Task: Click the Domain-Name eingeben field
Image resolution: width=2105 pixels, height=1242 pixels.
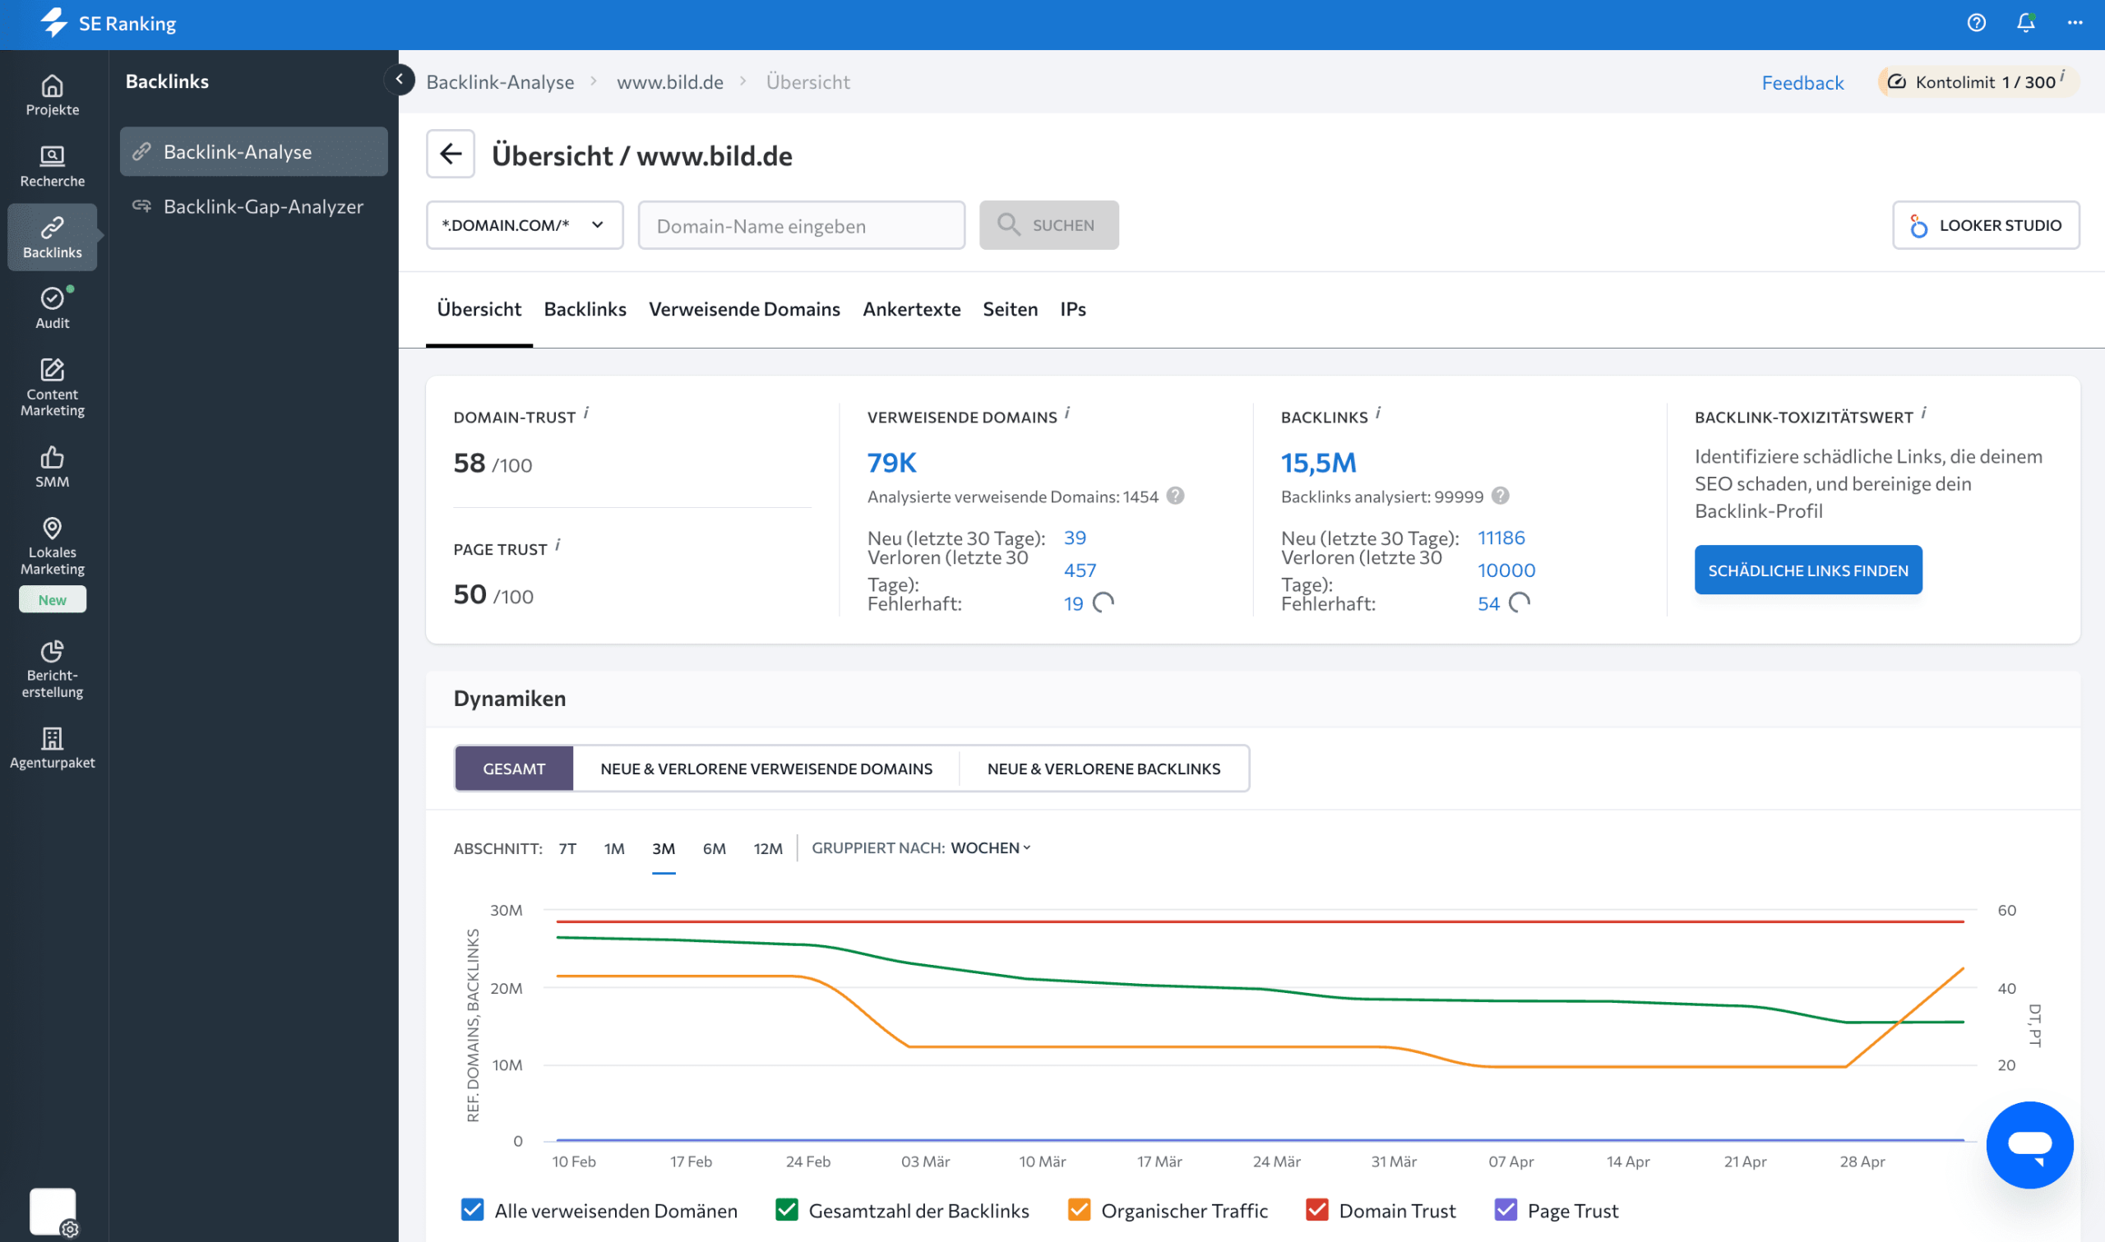Action: pyautogui.click(x=801, y=225)
